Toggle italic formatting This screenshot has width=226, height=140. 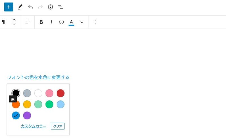[51, 22]
